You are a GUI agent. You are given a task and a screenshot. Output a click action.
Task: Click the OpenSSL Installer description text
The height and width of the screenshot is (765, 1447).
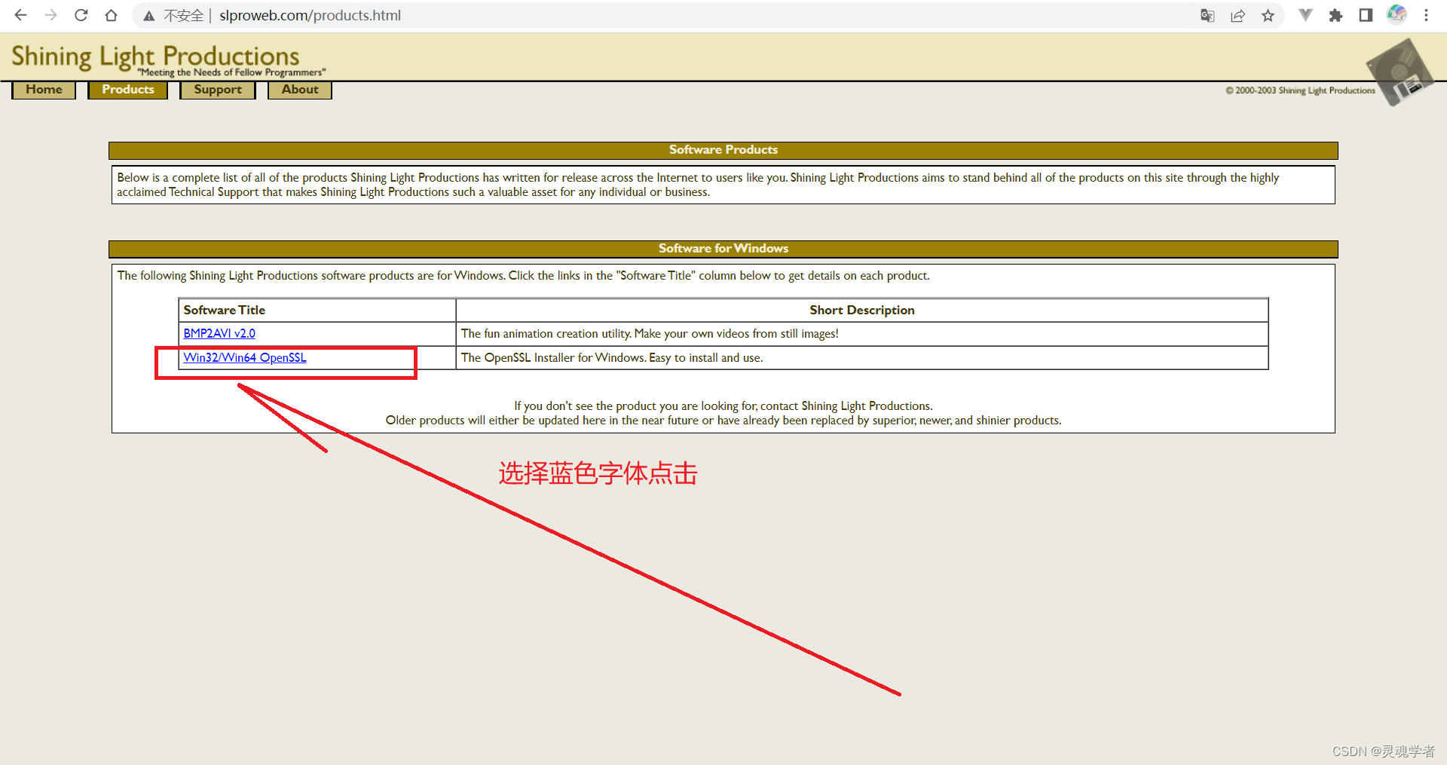click(x=612, y=357)
